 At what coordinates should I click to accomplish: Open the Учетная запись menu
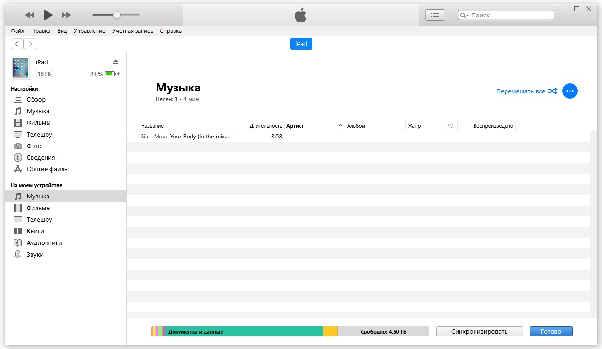pos(133,31)
